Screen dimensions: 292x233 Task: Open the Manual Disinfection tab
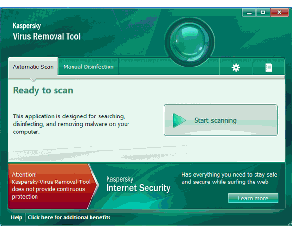(88, 67)
